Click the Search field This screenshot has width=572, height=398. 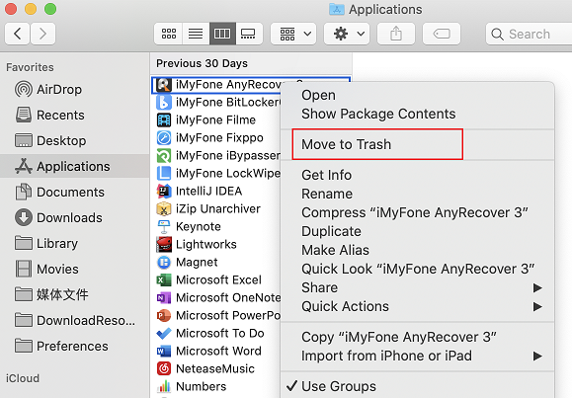coord(529,34)
